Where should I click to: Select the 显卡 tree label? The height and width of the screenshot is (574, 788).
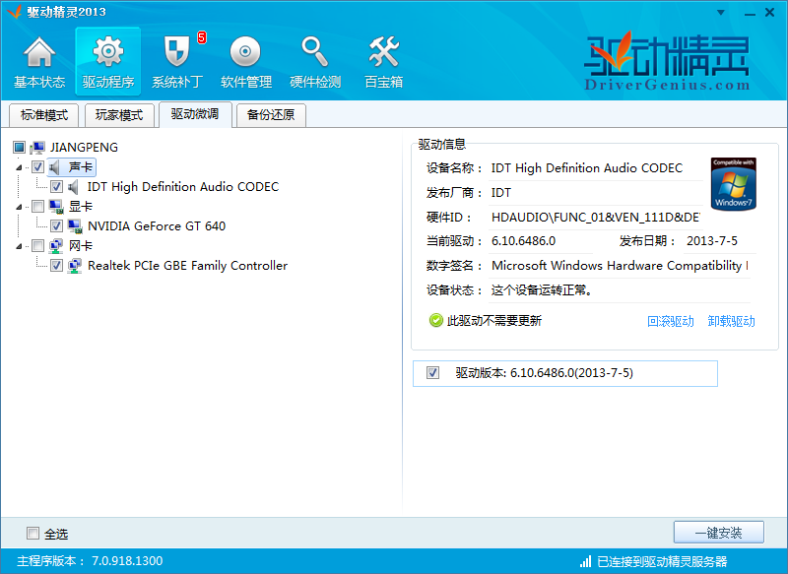click(x=81, y=207)
